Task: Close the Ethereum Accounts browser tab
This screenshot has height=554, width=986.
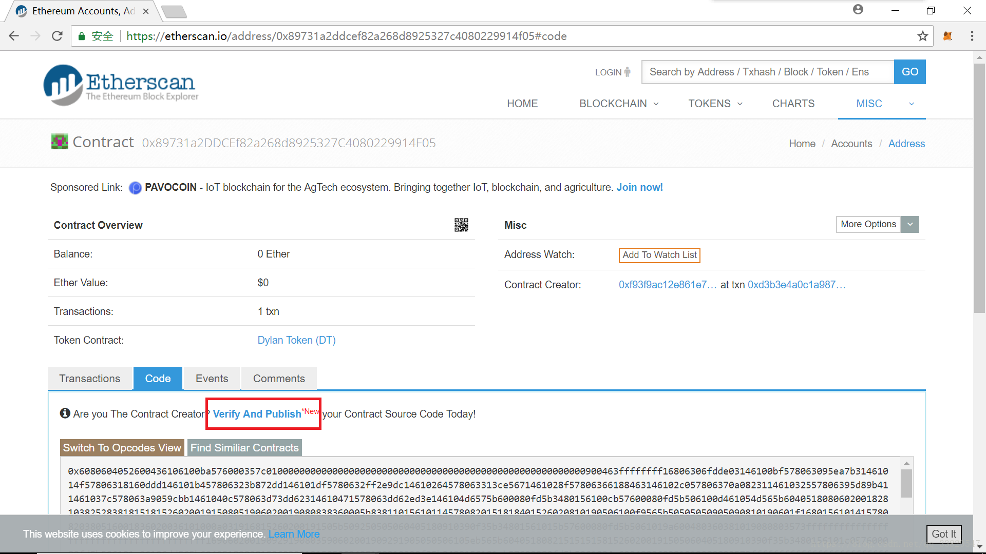Action: [x=146, y=11]
